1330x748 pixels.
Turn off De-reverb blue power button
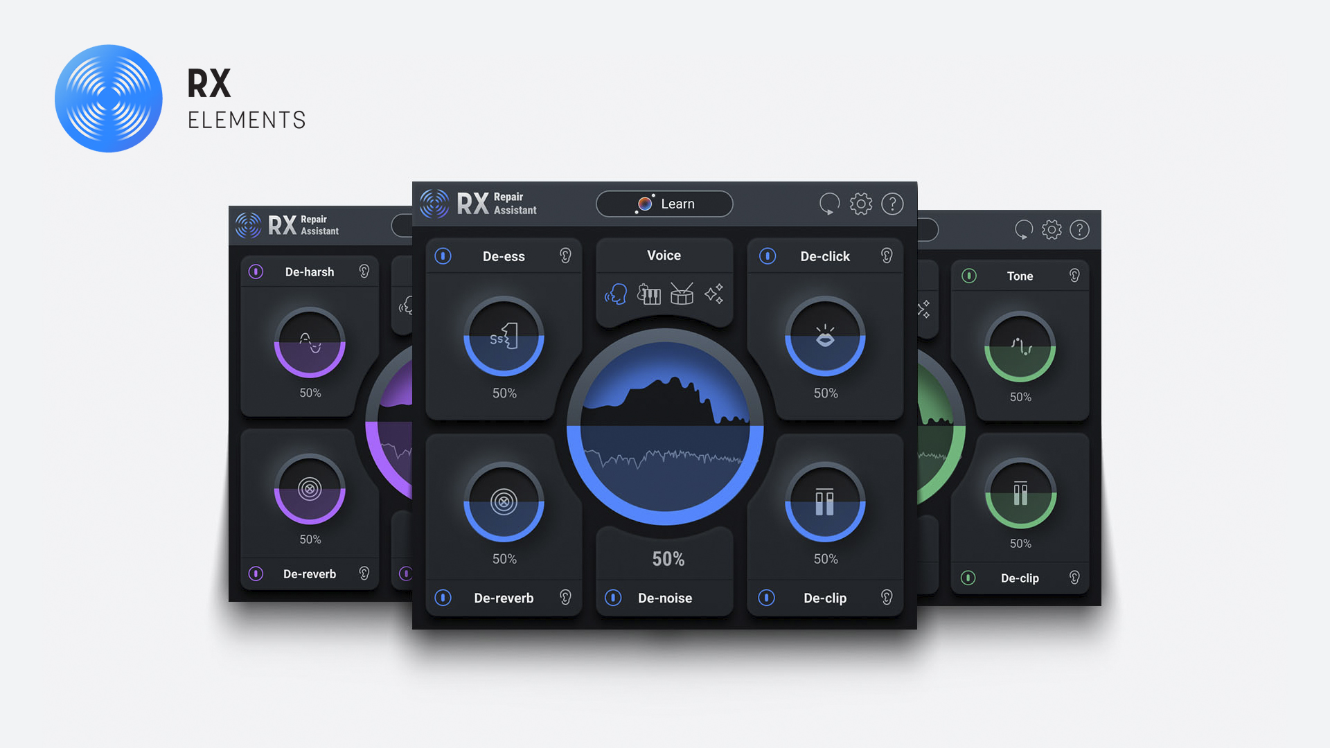click(443, 598)
